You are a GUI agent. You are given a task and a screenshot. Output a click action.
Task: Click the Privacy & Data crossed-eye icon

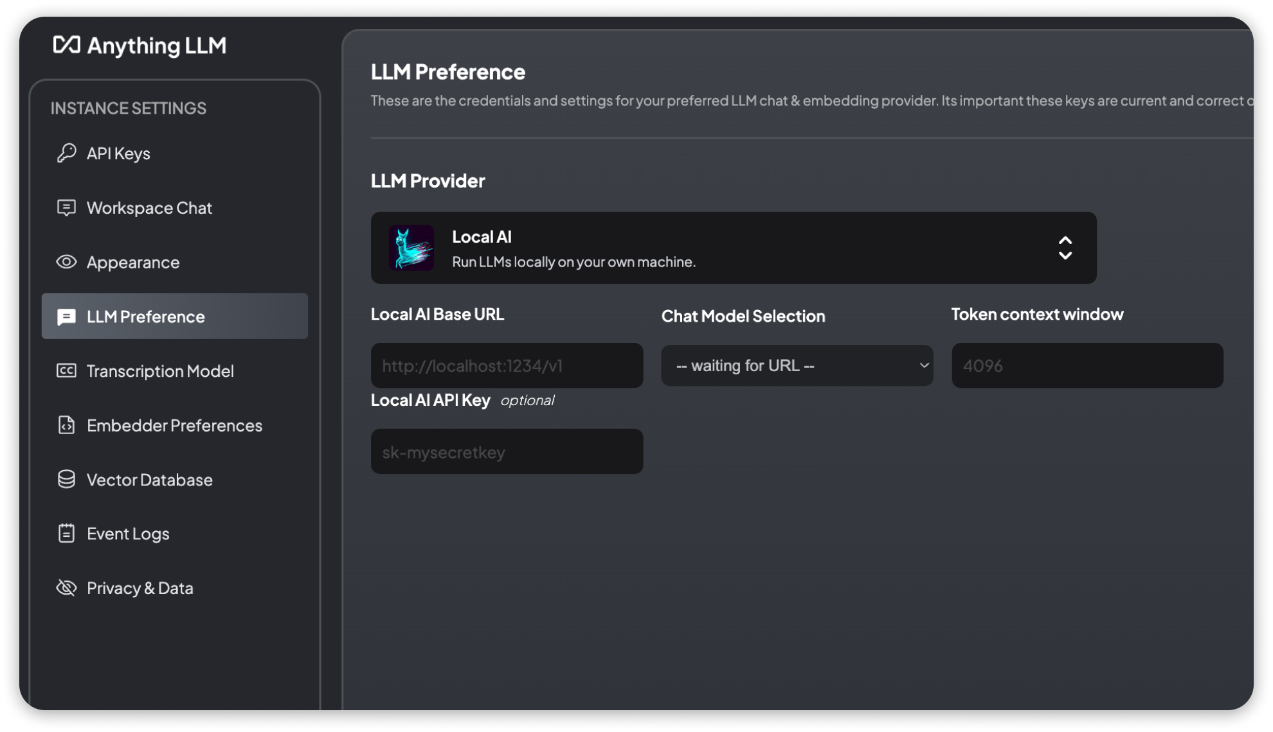66,588
